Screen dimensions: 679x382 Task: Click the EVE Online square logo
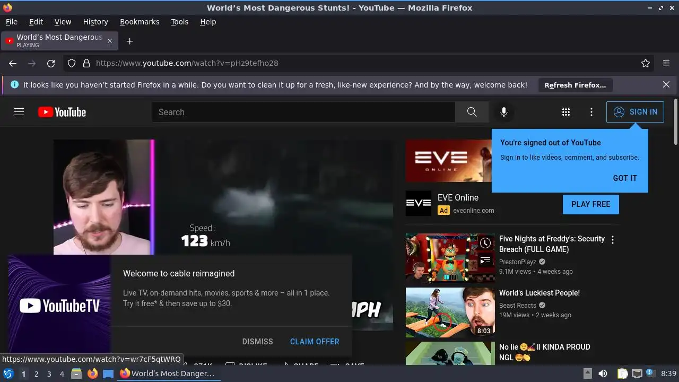click(x=419, y=203)
